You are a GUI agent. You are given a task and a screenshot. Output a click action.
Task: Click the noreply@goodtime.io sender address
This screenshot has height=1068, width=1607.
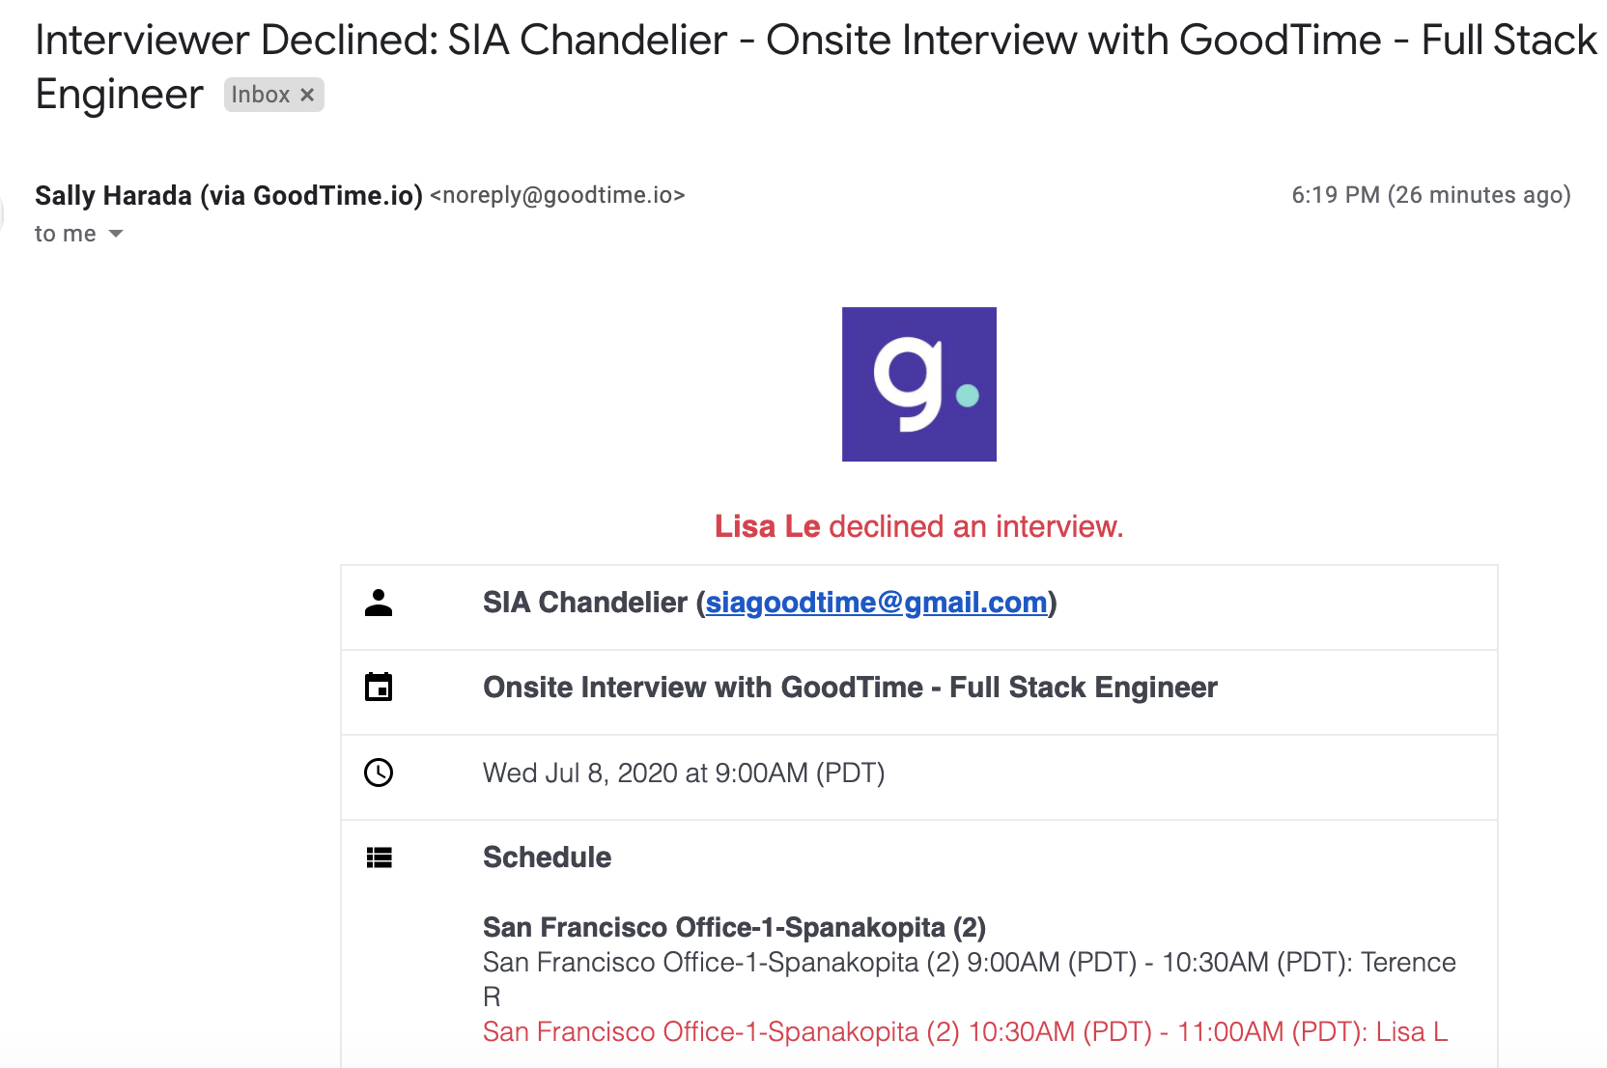coord(557,195)
